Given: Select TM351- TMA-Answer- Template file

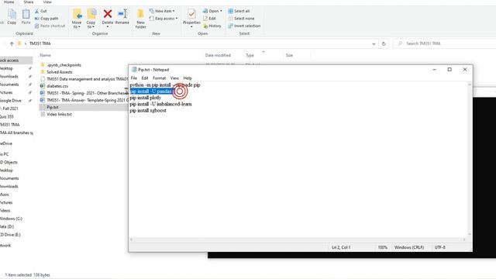Looking at the screenshot, I should click(88, 100).
